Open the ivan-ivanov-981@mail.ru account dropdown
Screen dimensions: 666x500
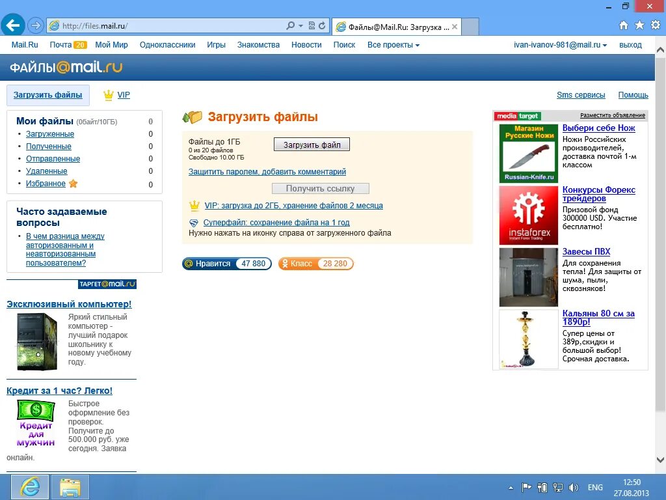click(x=560, y=45)
